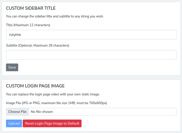Open the Choose File picker
This screenshot has height=133, width=182.
tap(17, 112)
